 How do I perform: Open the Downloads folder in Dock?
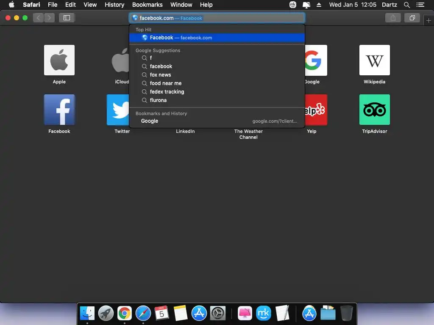tap(328, 313)
